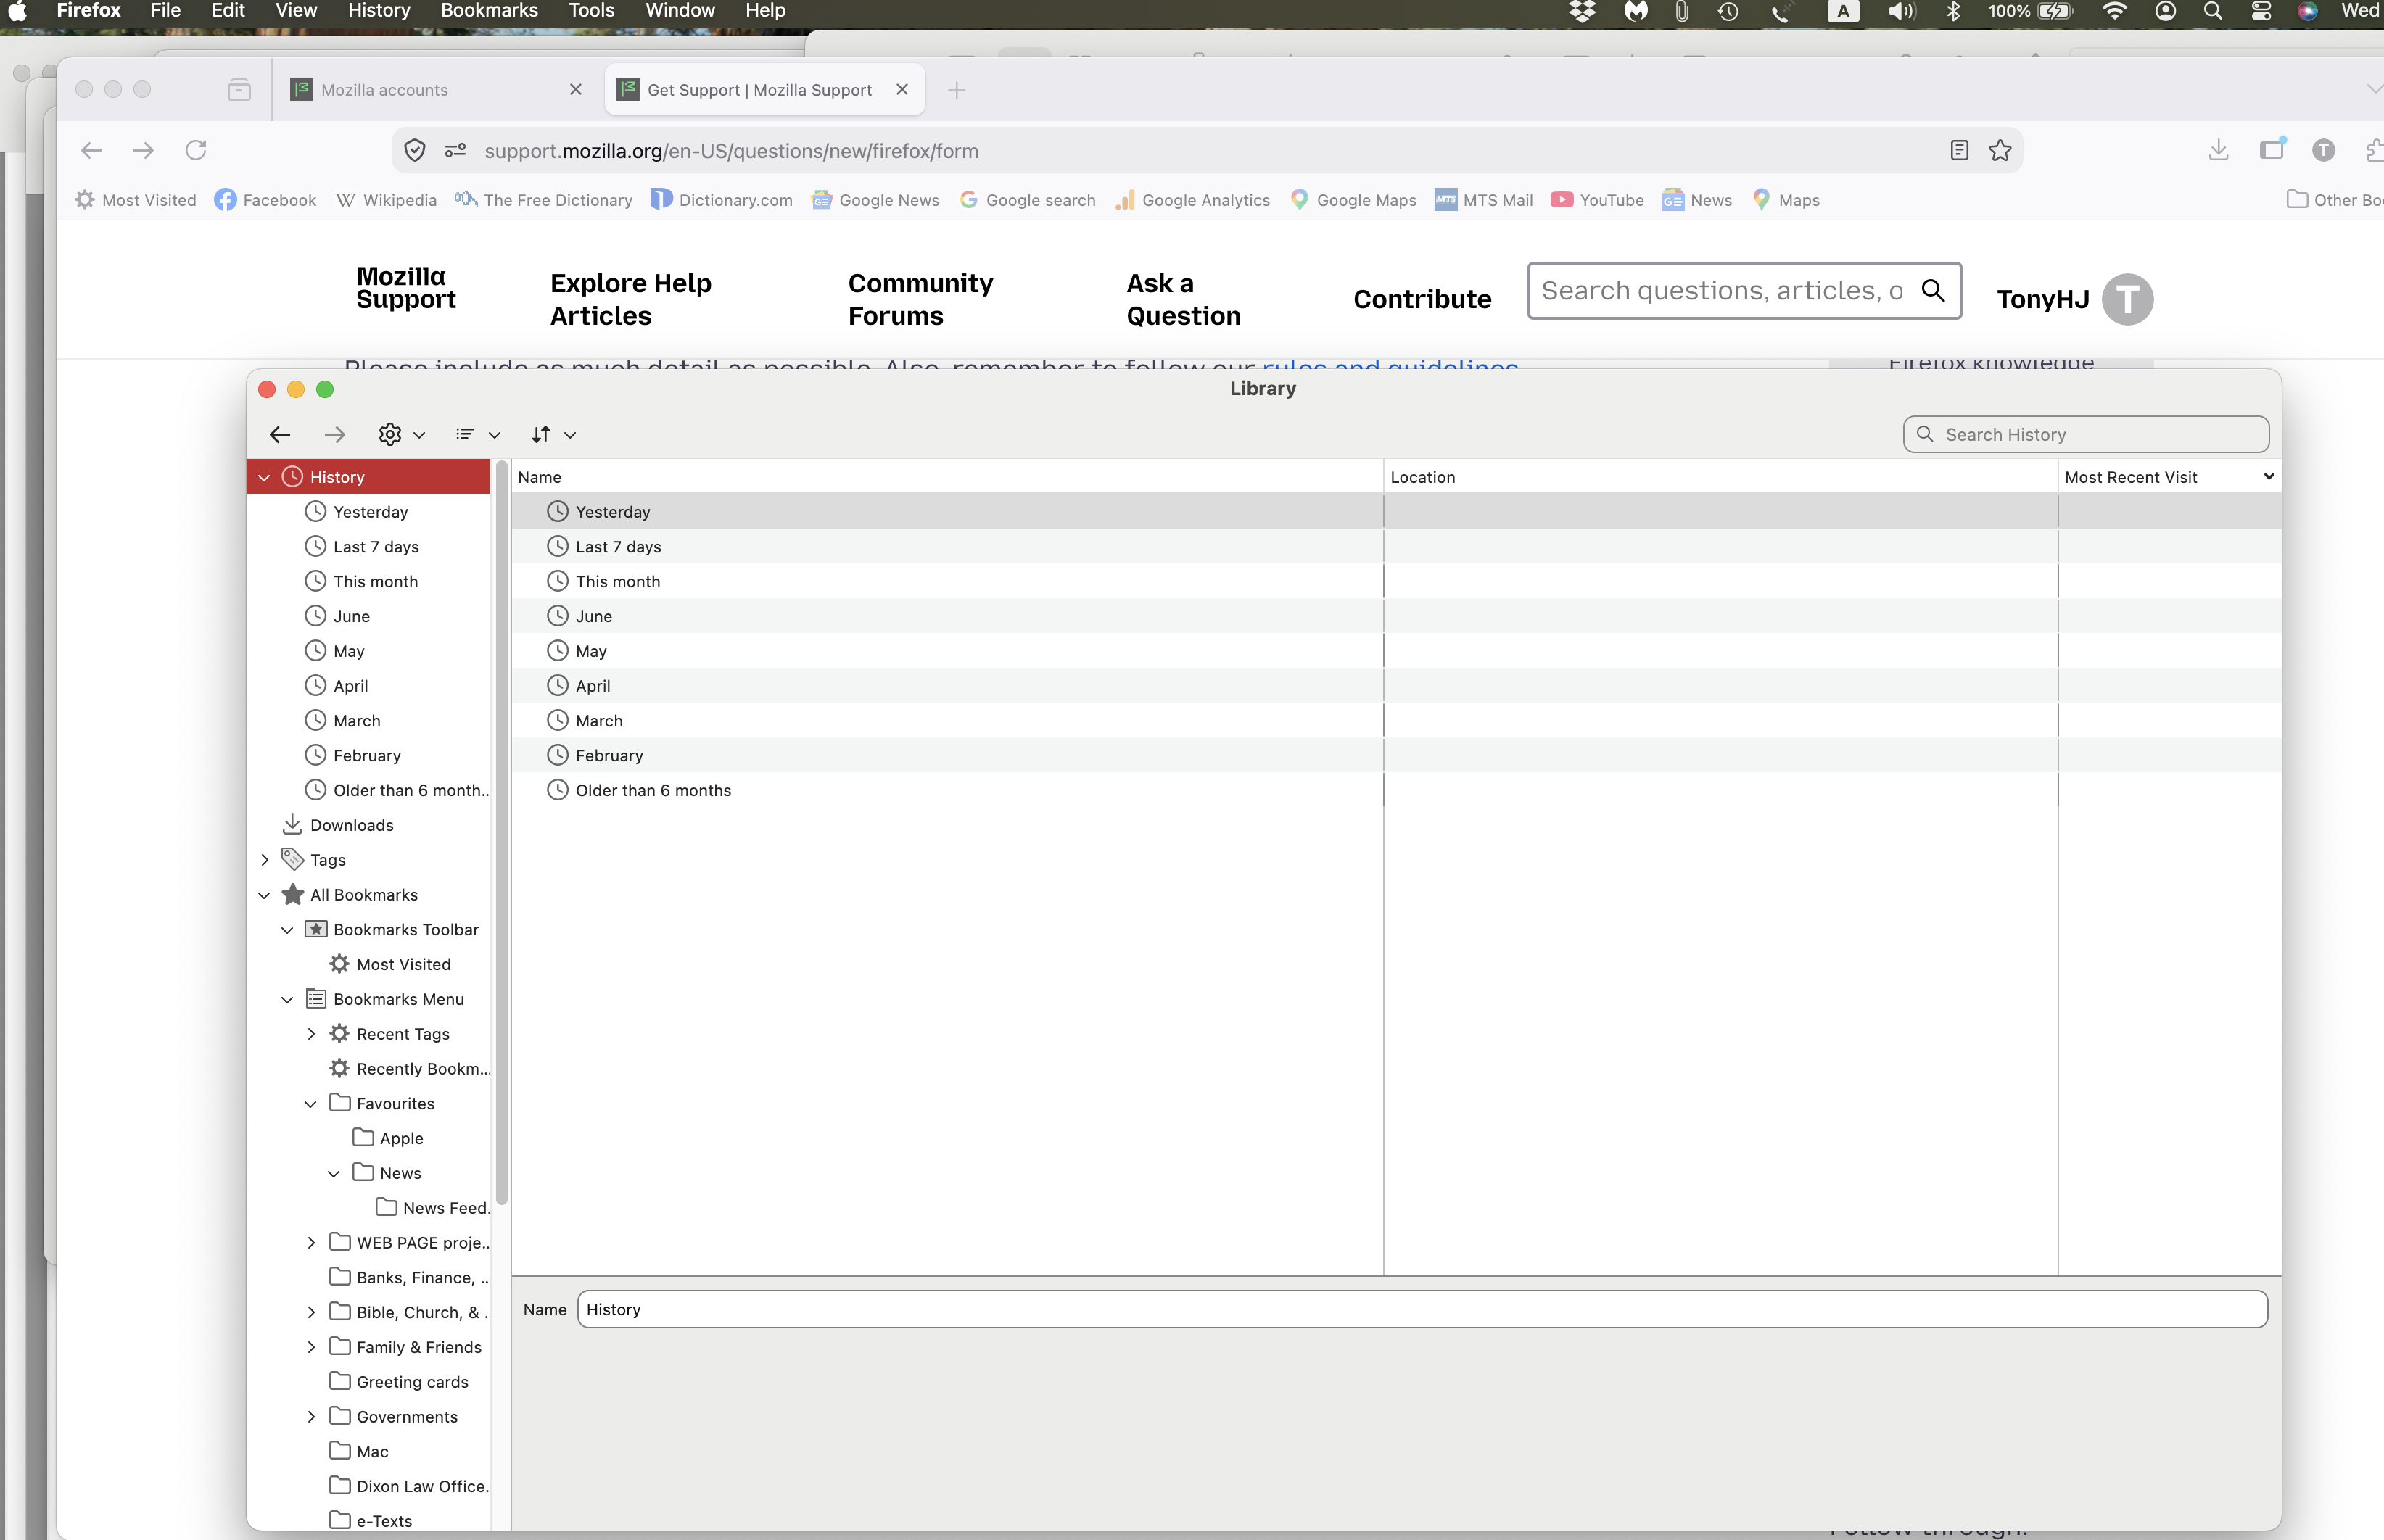This screenshot has width=2384, height=1540.
Task: Open the Contribute link
Action: [x=1422, y=299]
